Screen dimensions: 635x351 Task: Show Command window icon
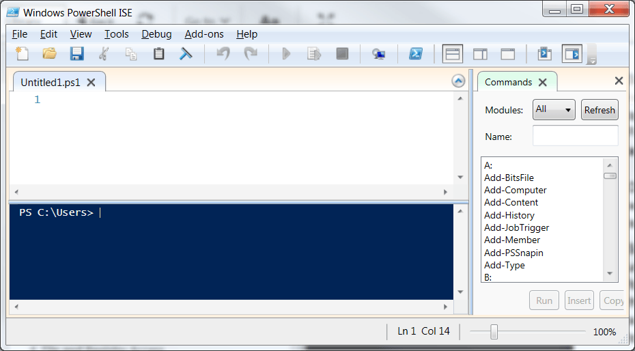(545, 53)
